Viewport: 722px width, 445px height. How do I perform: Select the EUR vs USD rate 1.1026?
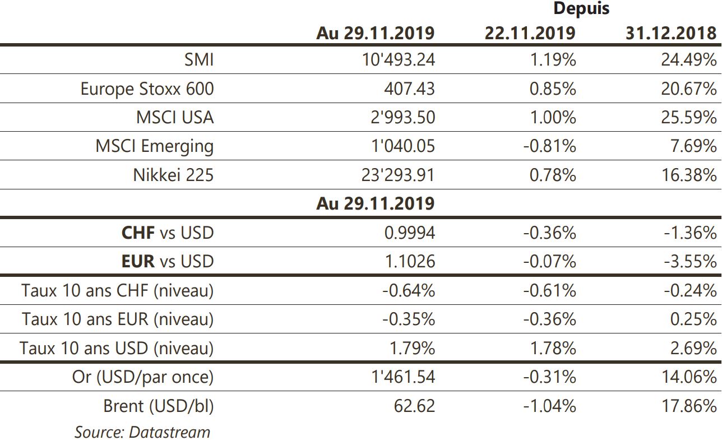[x=410, y=261]
